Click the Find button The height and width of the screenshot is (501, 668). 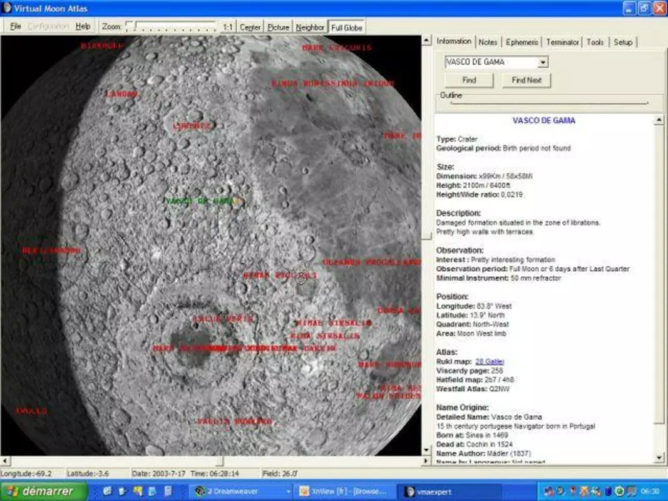click(x=469, y=80)
